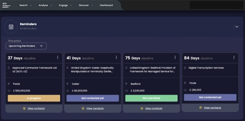
Task: Click location pin icon beside Exeter
Action: (68, 84)
